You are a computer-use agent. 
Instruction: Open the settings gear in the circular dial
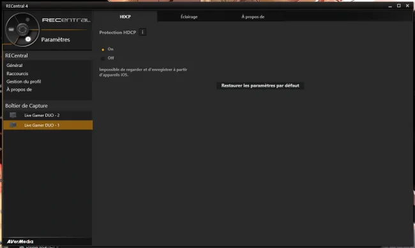point(28,40)
